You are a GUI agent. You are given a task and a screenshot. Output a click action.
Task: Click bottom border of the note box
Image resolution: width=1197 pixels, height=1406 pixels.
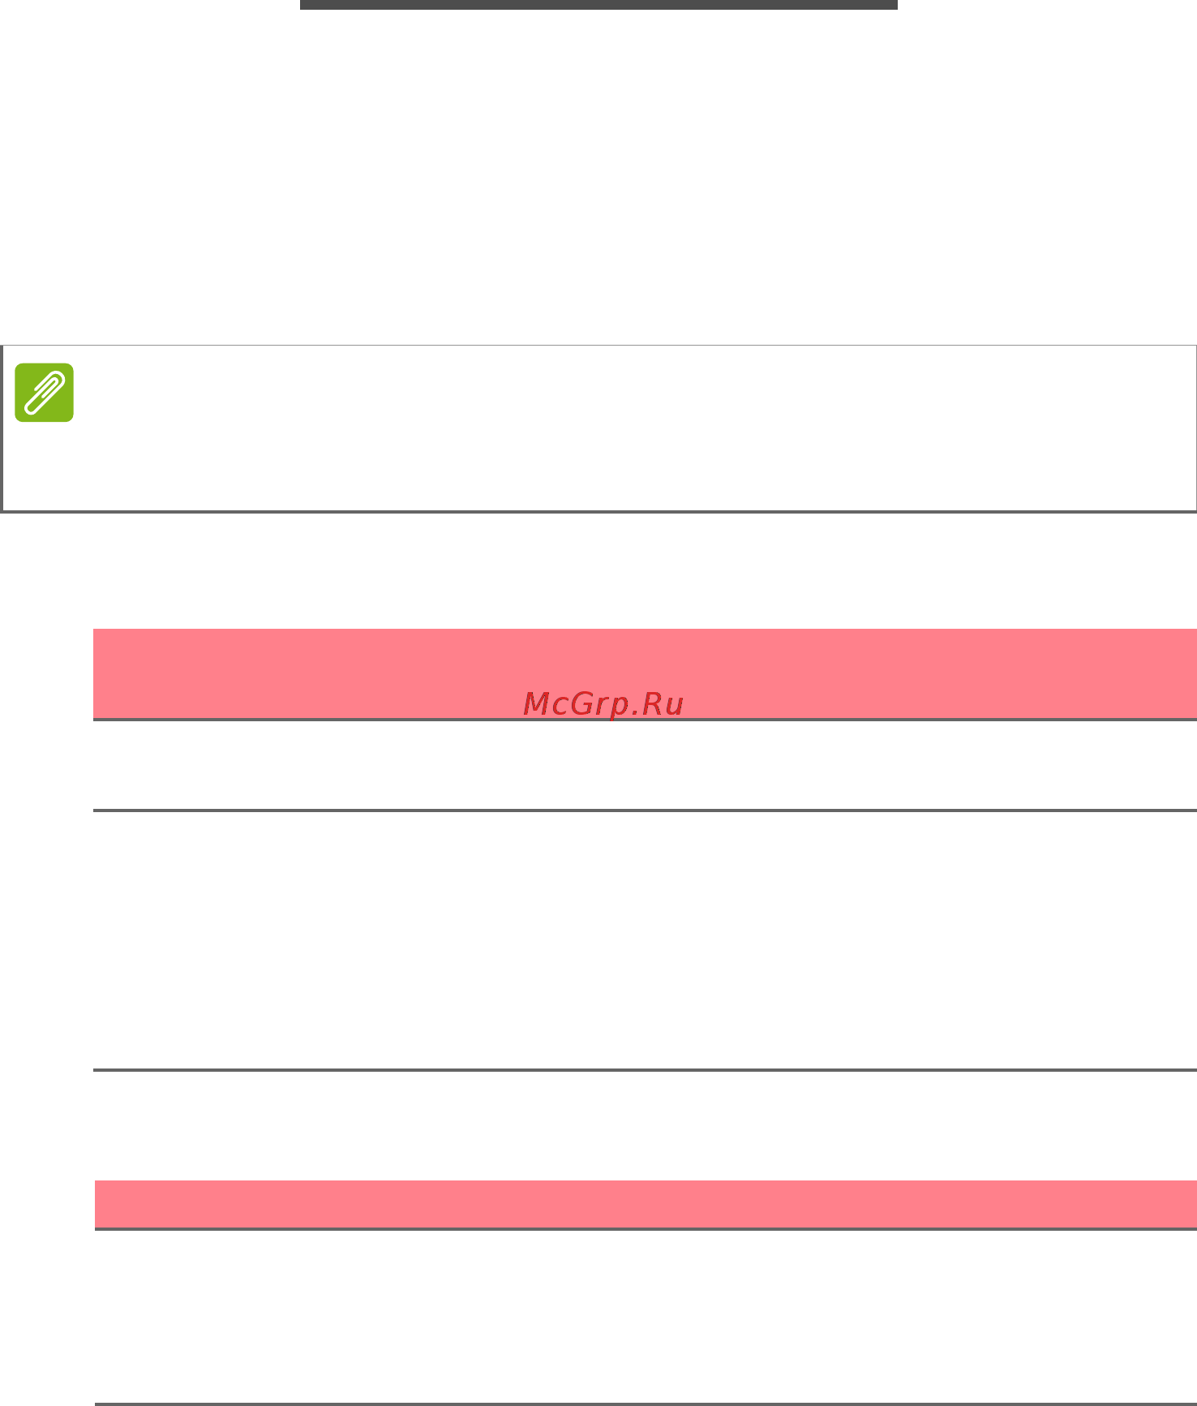click(598, 511)
